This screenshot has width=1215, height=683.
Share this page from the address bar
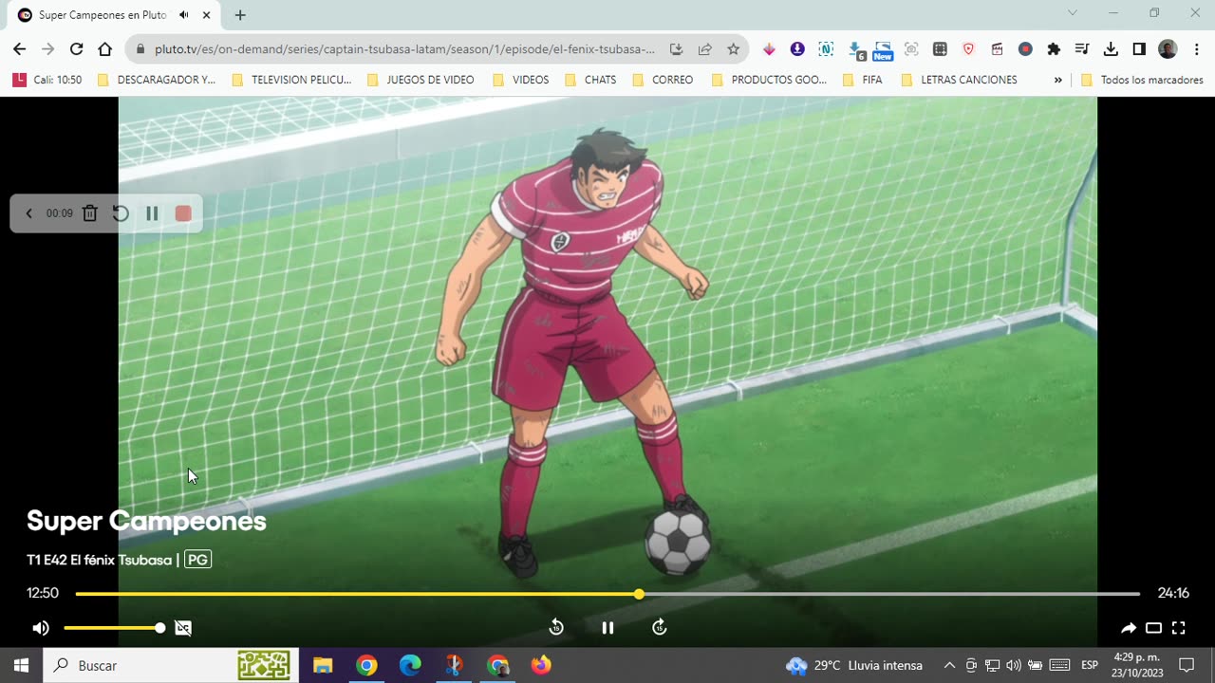pyautogui.click(x=704, y=49)
